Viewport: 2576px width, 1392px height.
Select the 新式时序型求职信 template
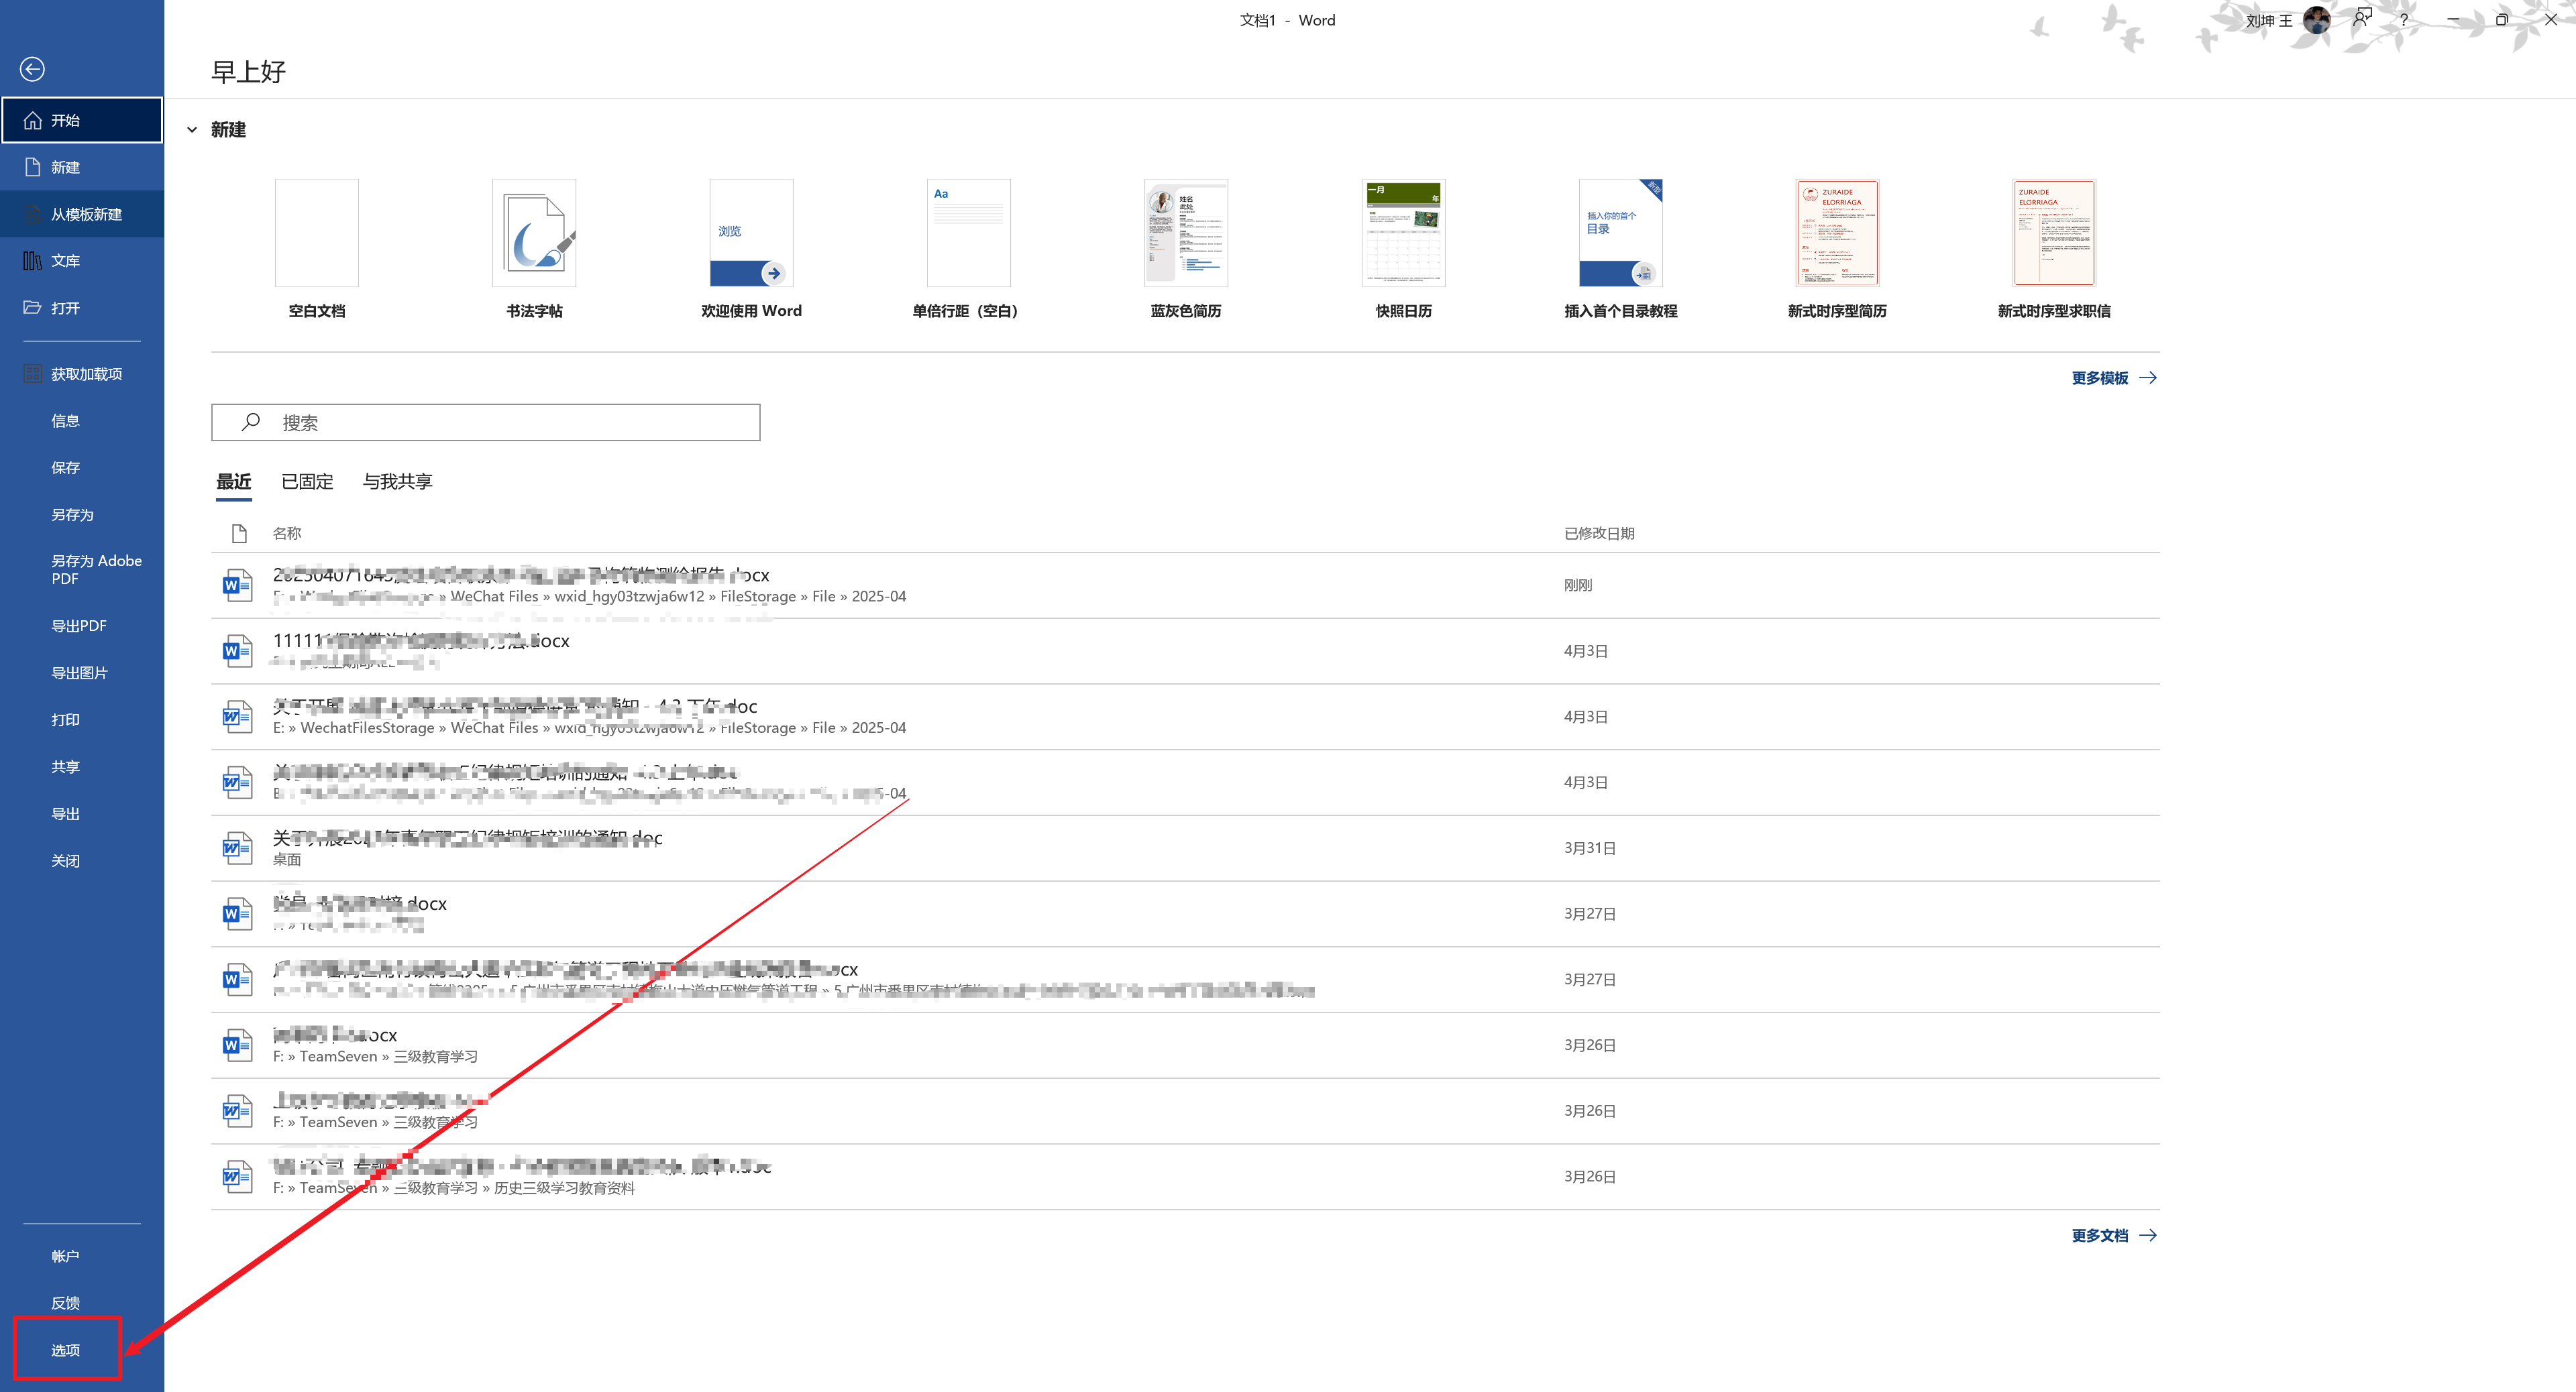[2054, 250]
